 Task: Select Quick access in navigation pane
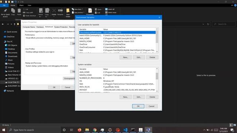click(x=10, y=32)
